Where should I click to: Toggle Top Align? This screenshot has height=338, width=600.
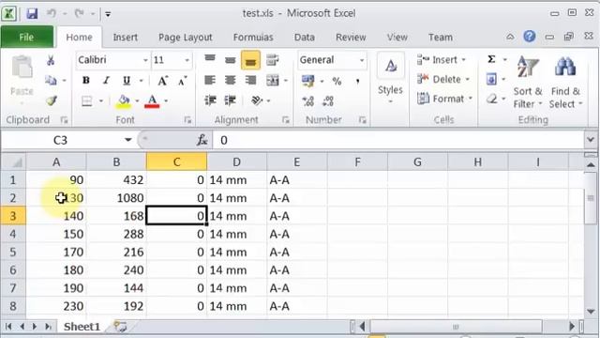[210, 60]
